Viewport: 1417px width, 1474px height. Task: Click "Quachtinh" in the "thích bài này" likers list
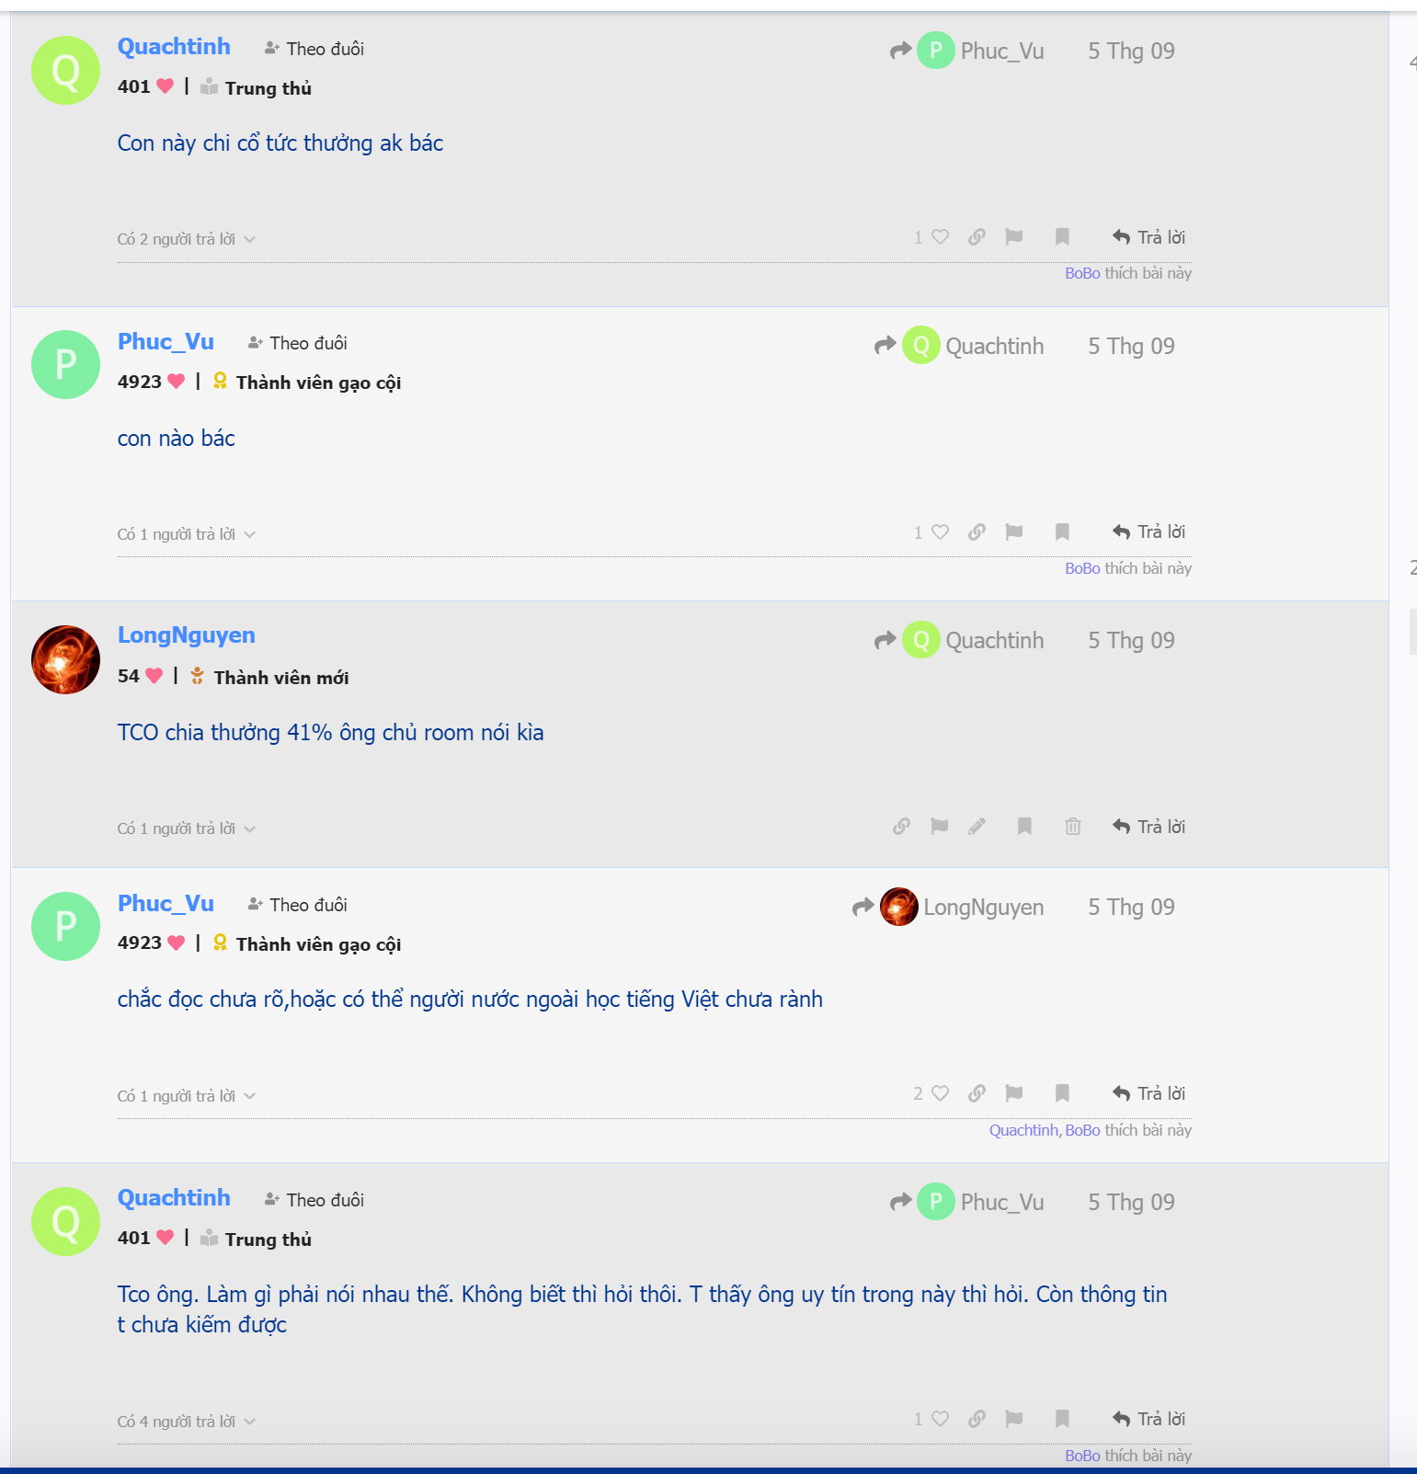point(1023,1130)
